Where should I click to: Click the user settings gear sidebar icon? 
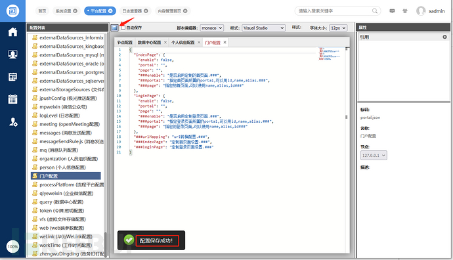pos(13,122)
